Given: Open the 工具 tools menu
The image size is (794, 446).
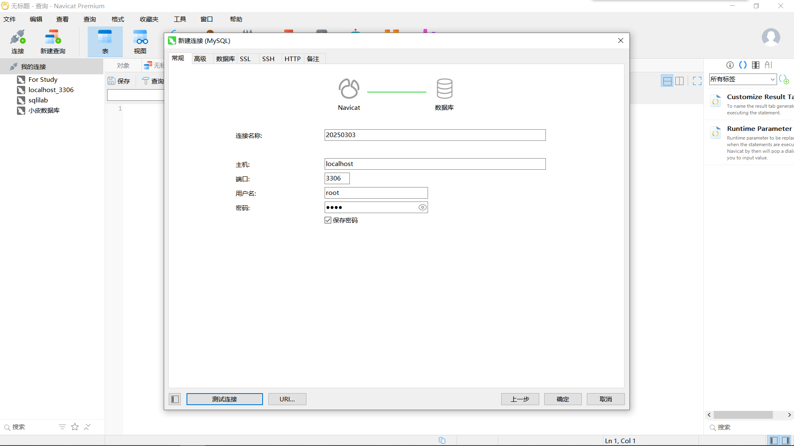Looking at the screenshot, I should pyautogui.click(x=179, y=19).
